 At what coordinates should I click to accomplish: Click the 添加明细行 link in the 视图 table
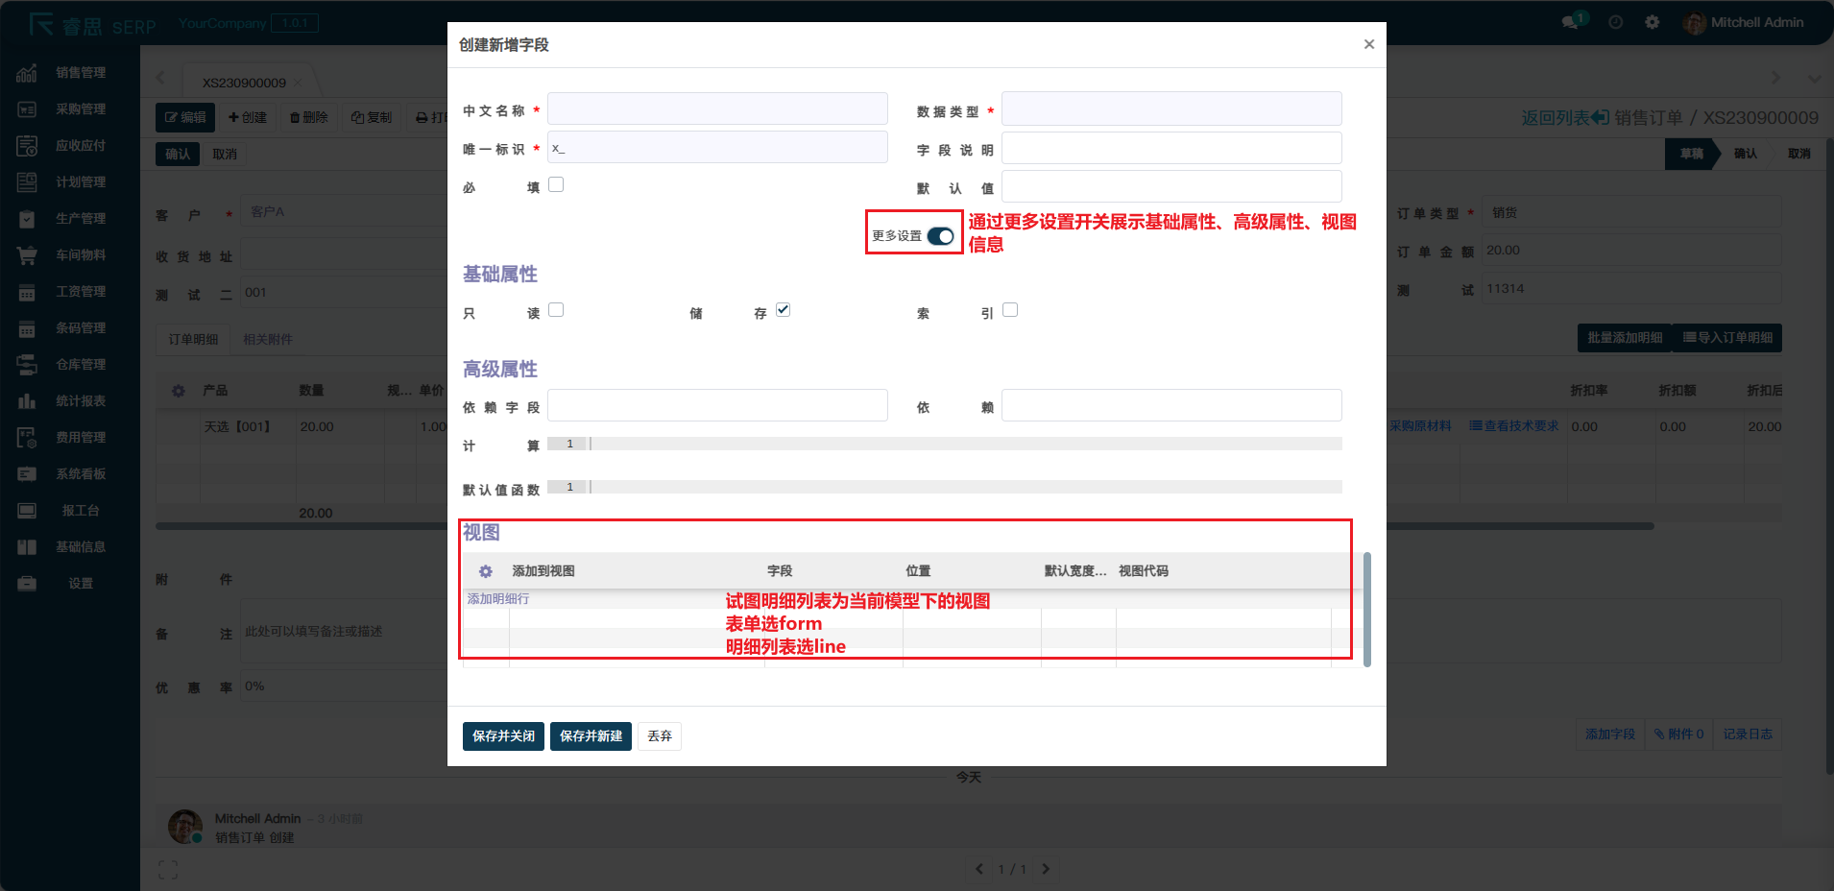[499, 598]
